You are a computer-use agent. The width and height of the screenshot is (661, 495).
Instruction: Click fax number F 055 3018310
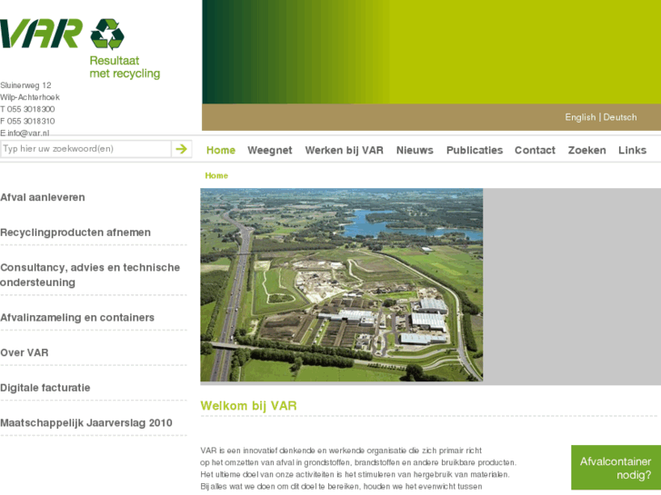[x=27, y=122]
